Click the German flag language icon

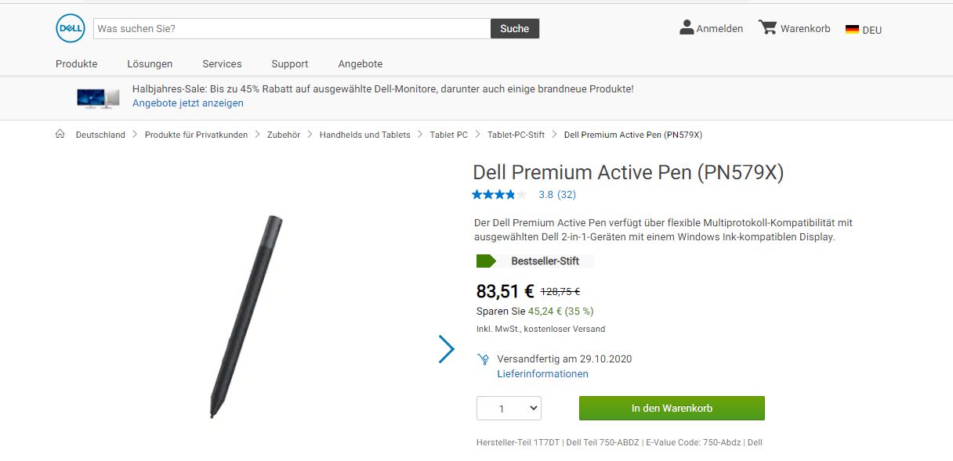click(852, 29)
